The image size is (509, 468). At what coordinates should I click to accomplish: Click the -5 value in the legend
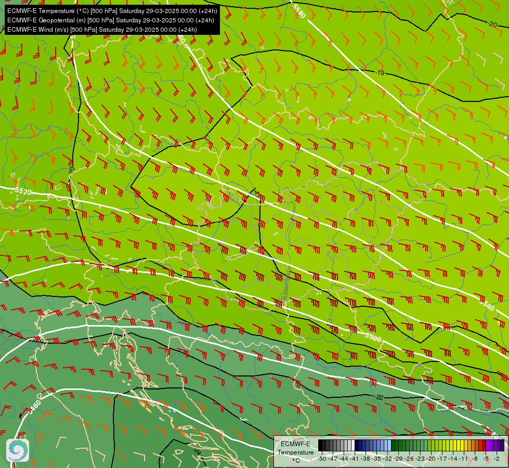(486, 459)
